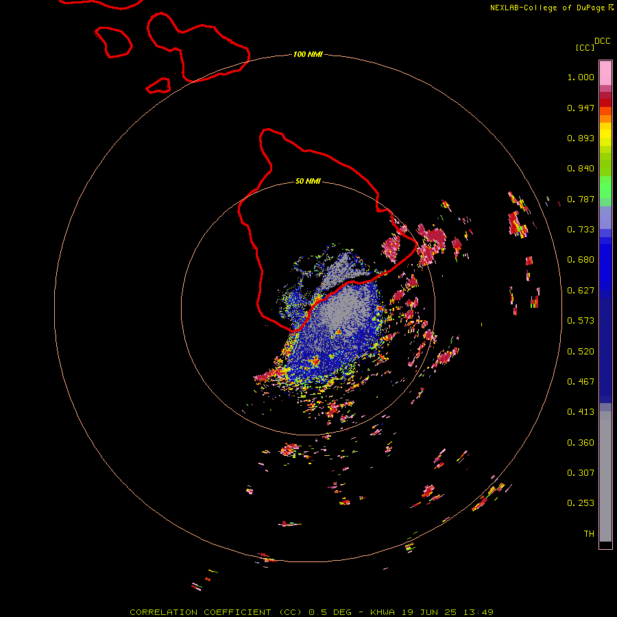617x617 pixels.
Task: Click the 100 NMI range ring label
Action: click(308, 54)
